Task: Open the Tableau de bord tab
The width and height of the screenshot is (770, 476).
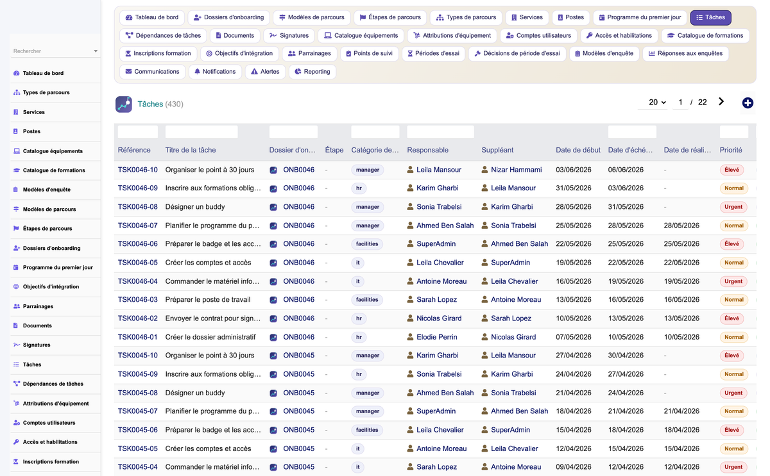Action: point(153,17)
